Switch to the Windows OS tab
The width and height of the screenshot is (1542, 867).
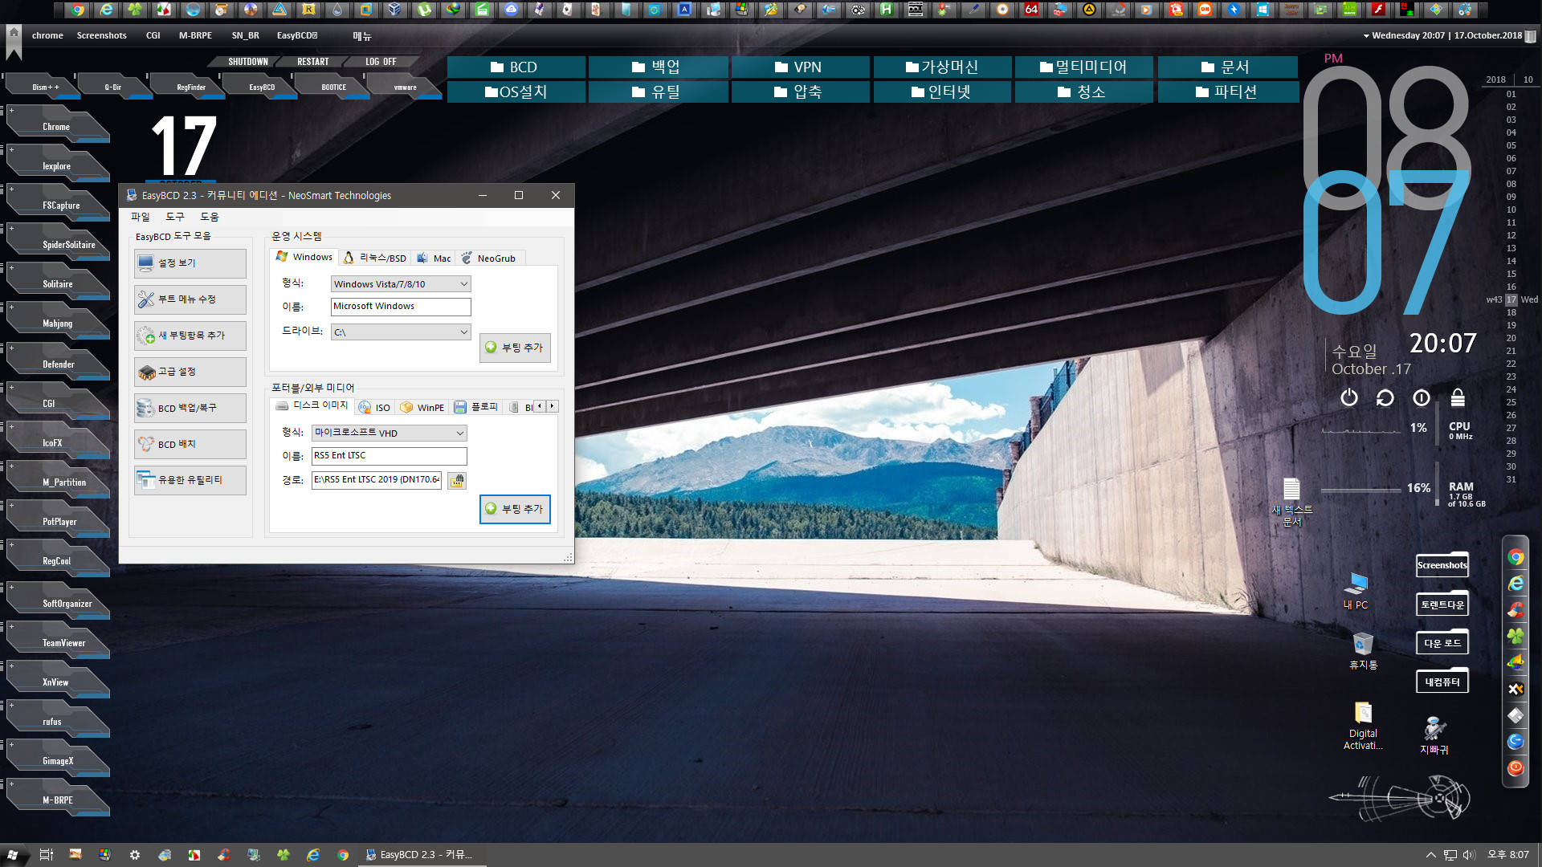304,257
